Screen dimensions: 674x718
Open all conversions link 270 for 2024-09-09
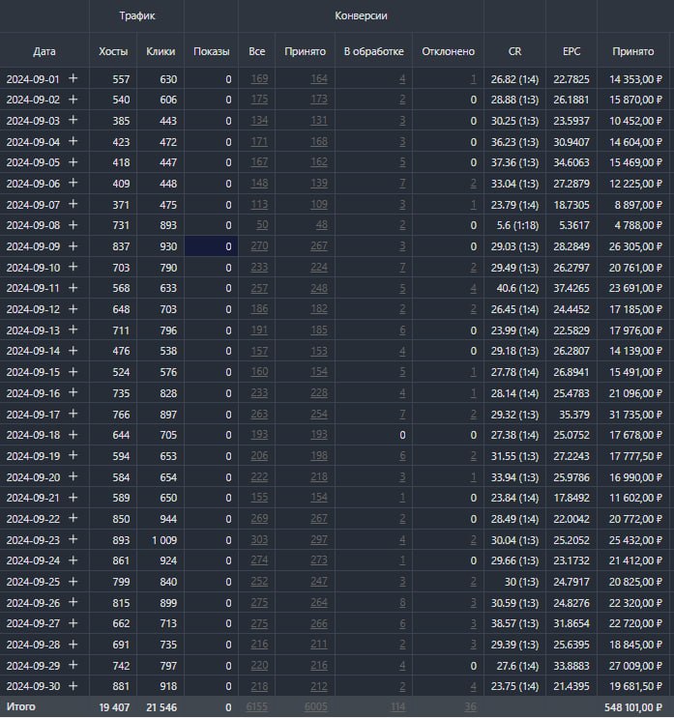(x=259, y=246)
